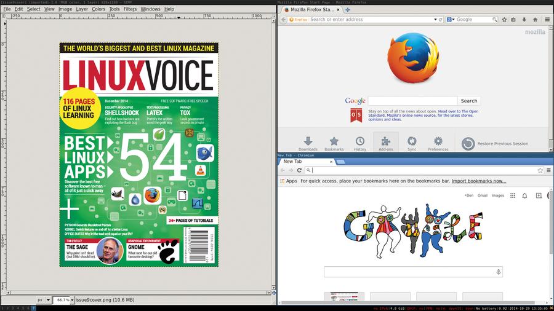Viewport: 554px width, 311px height.
Task: Open the Windows menu in GIMP
Action: point(151,9)
